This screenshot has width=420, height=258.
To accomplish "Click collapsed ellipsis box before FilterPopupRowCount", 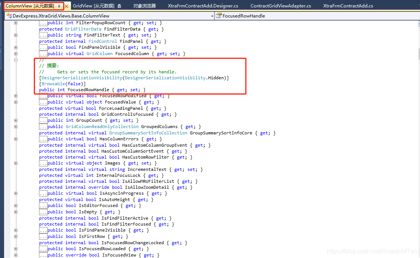I will coord(43,23).
